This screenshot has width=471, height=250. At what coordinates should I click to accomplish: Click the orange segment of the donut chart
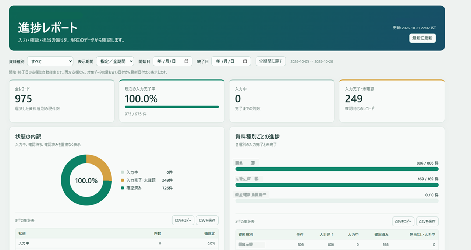click(x=101, y=166)
